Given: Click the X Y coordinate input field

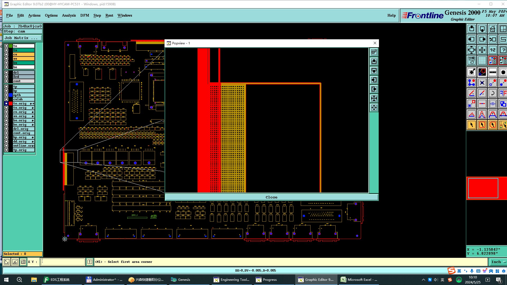Looking at the screenshot, I should point(63,262).
